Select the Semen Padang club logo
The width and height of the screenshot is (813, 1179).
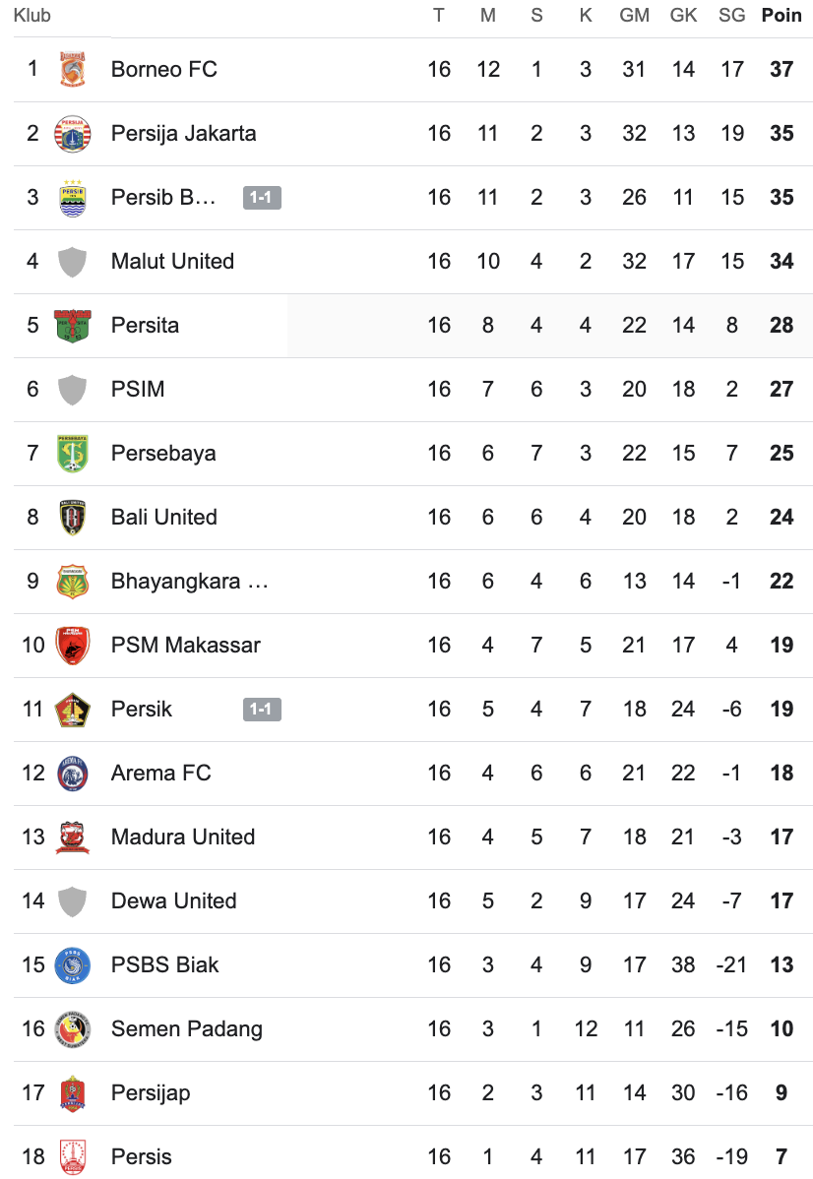coord(73,1029)
